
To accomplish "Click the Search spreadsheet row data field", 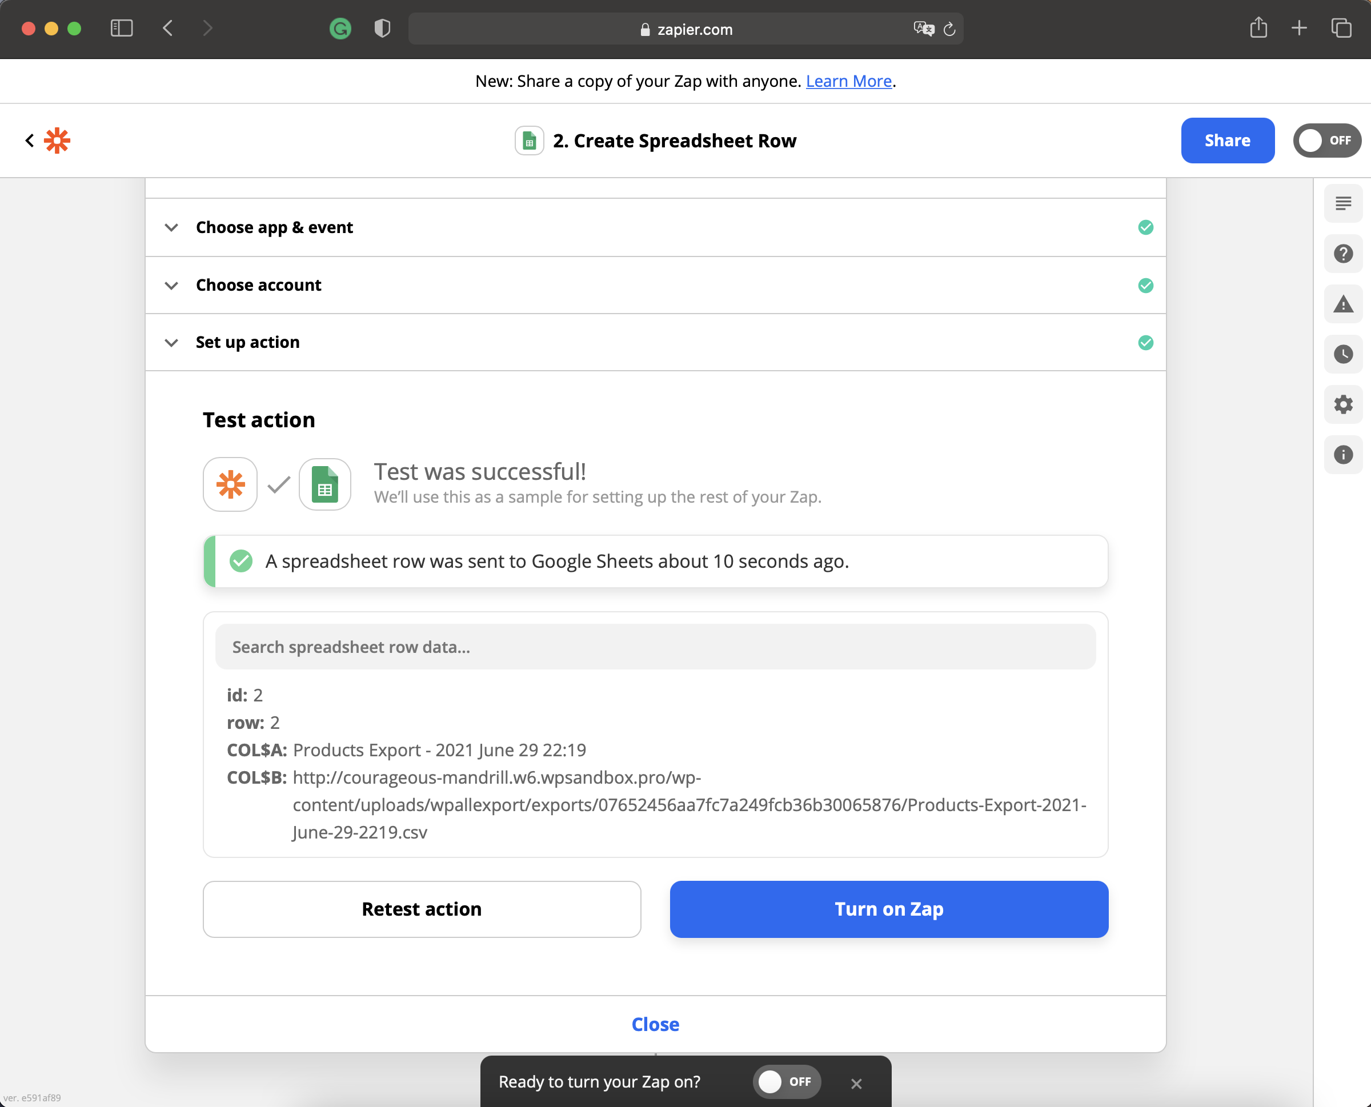I will (x=655, y=647).
